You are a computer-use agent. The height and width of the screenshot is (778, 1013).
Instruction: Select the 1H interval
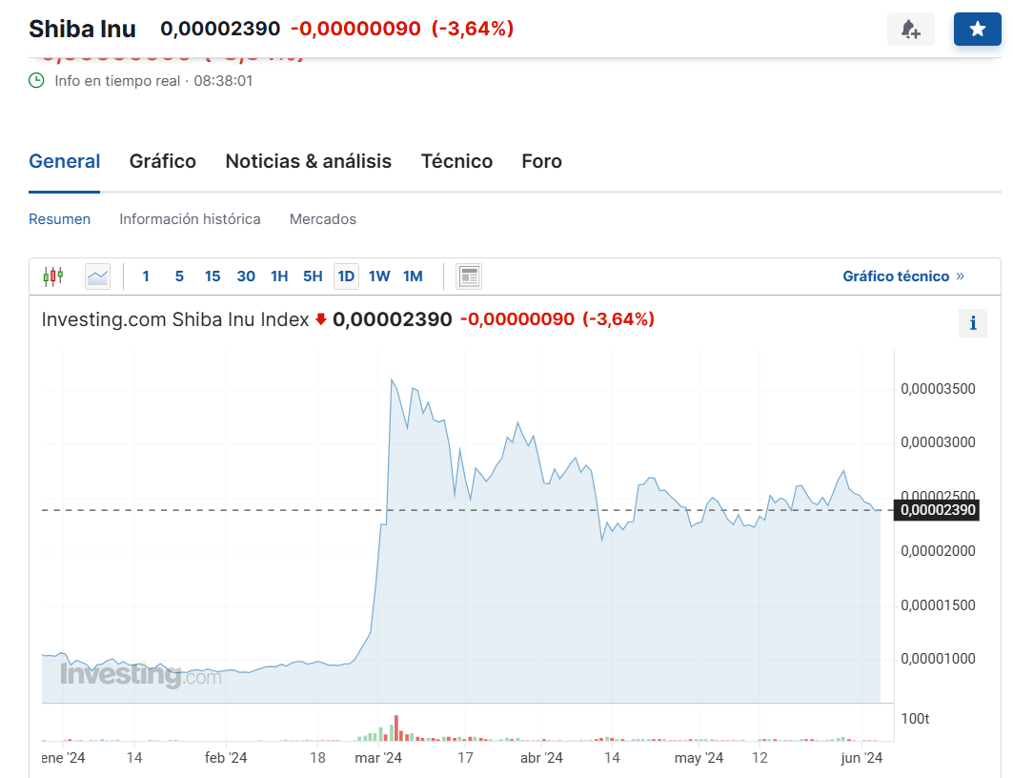pos(279,276)
